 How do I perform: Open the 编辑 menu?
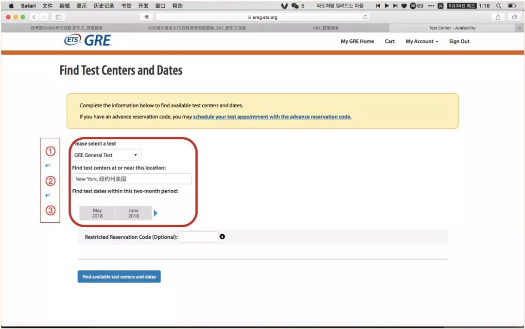64,6
